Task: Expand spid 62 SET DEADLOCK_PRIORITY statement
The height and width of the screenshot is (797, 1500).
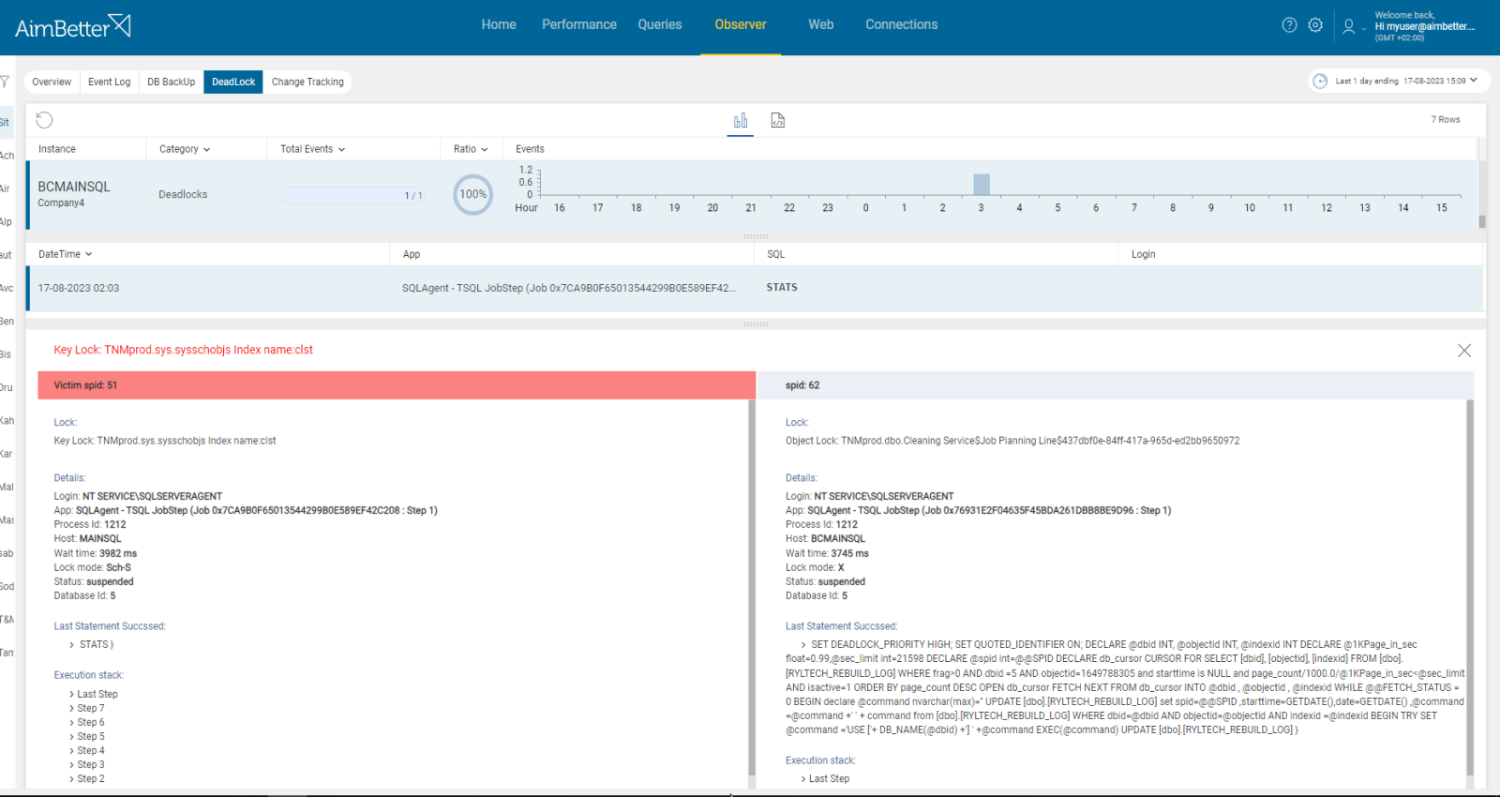Action: coord(803,645)
